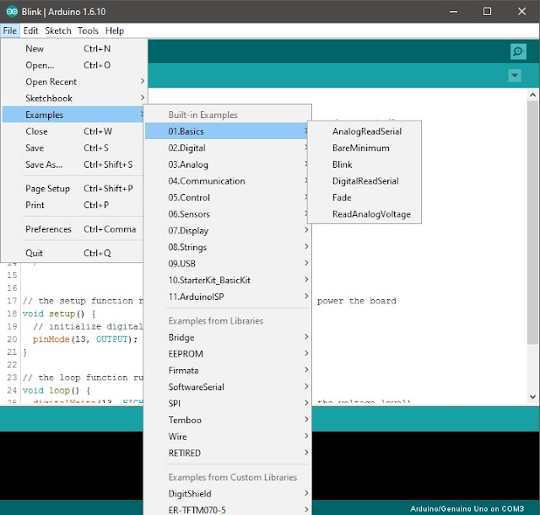Choose Print in the File menu

[x=73, y=205]
